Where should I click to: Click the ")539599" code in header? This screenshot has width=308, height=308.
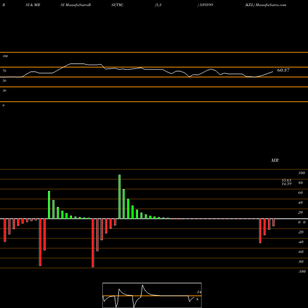205,5
